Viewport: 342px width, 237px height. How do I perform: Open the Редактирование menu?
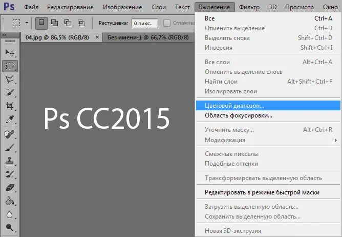click(x=70, y=7)
